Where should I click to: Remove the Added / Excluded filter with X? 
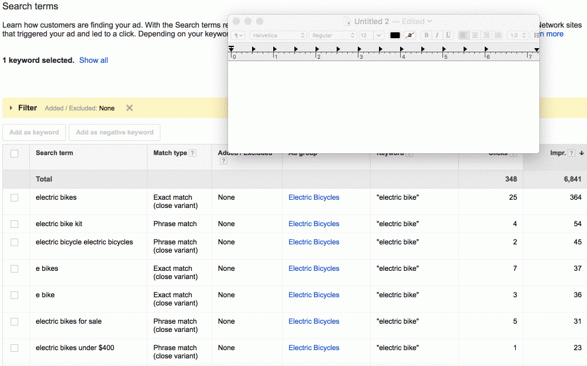pyautogui.click(x=129, y=108)
